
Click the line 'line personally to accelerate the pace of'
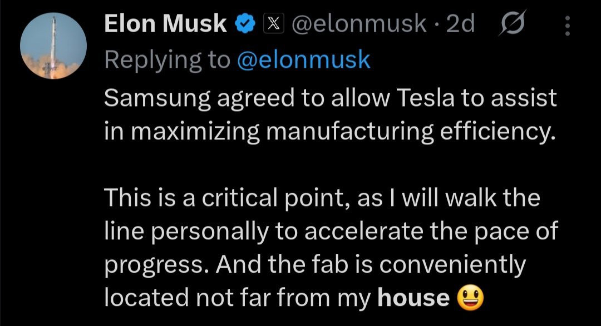point(331,232)
